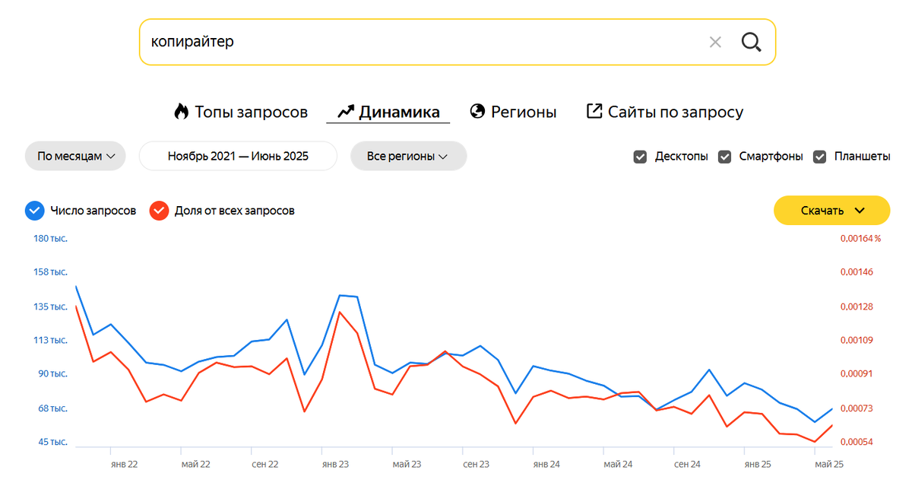Uncheck the Смартфоны checkbox
This screenshot has height=489, width=912.
click(724, 157)
